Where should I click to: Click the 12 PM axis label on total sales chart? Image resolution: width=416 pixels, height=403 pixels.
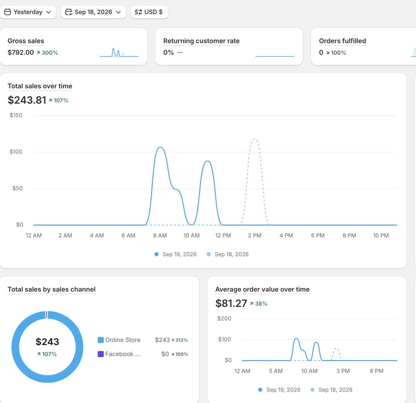(x=223, y=235)
